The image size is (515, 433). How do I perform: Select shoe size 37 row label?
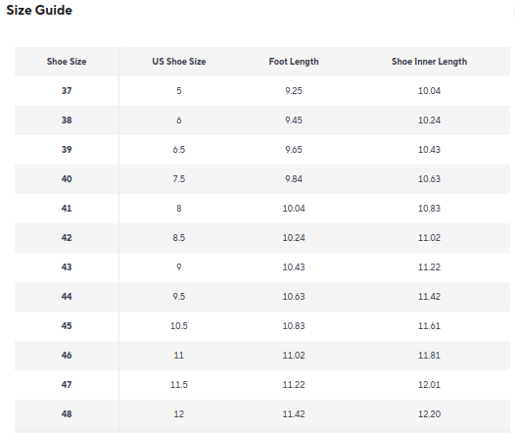(67, 91)
